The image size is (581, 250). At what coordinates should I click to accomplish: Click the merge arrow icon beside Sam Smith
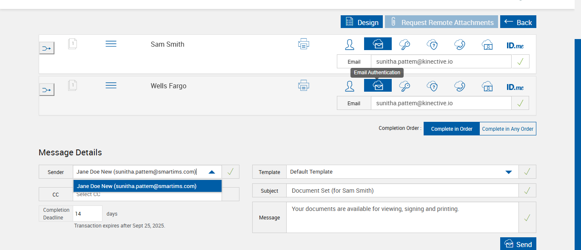click(x=47, y=48)
